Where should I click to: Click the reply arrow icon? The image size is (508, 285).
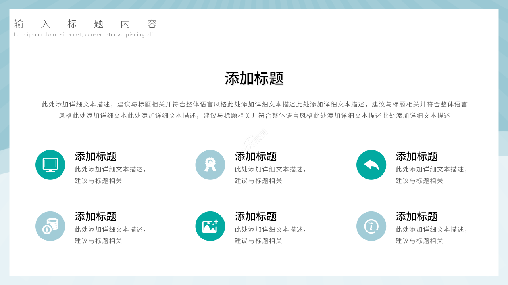(371, 165)
